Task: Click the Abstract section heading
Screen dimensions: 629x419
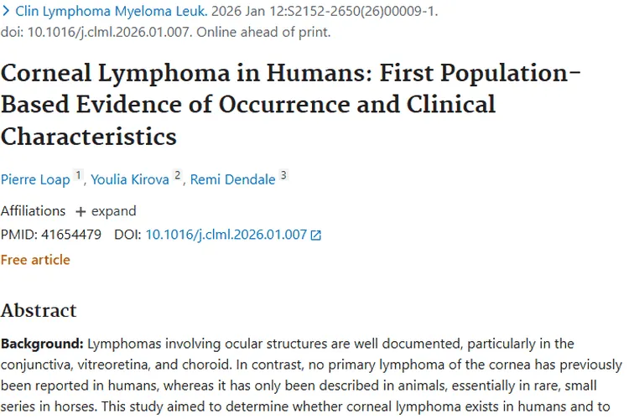Action: coord(39,310)
